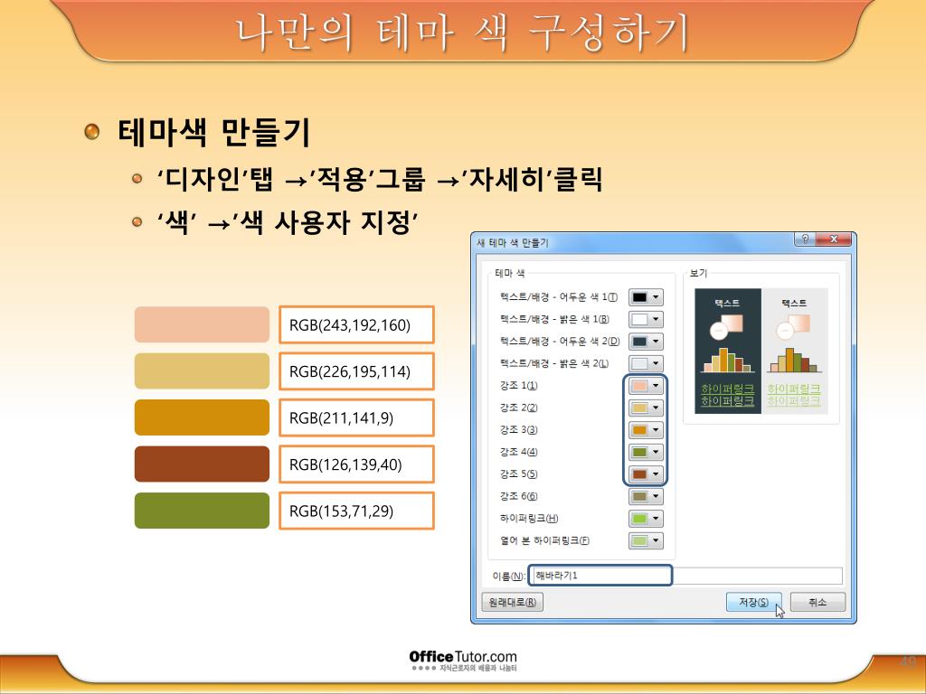Click the dark theme preview thumbnail
The width and height of the screenshot is (926, 694).
click(728, 352)
